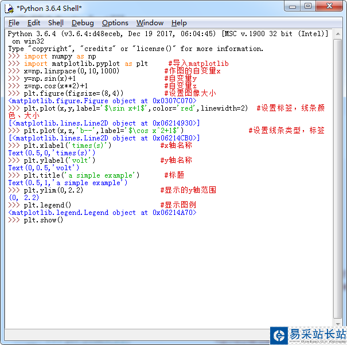Click the plt.plot(x,z,'b--' line

coord(104,131)
